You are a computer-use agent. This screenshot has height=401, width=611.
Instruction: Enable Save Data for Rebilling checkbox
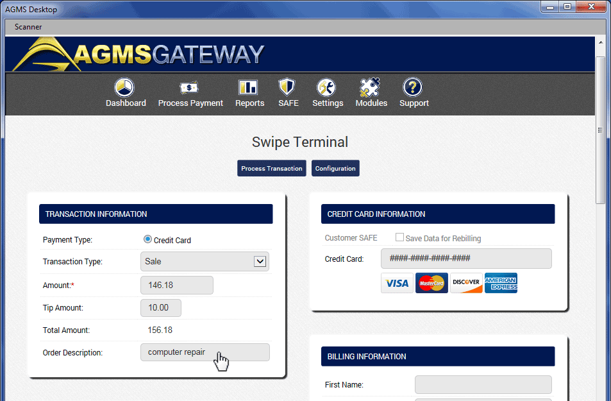[x=399, y=237]
